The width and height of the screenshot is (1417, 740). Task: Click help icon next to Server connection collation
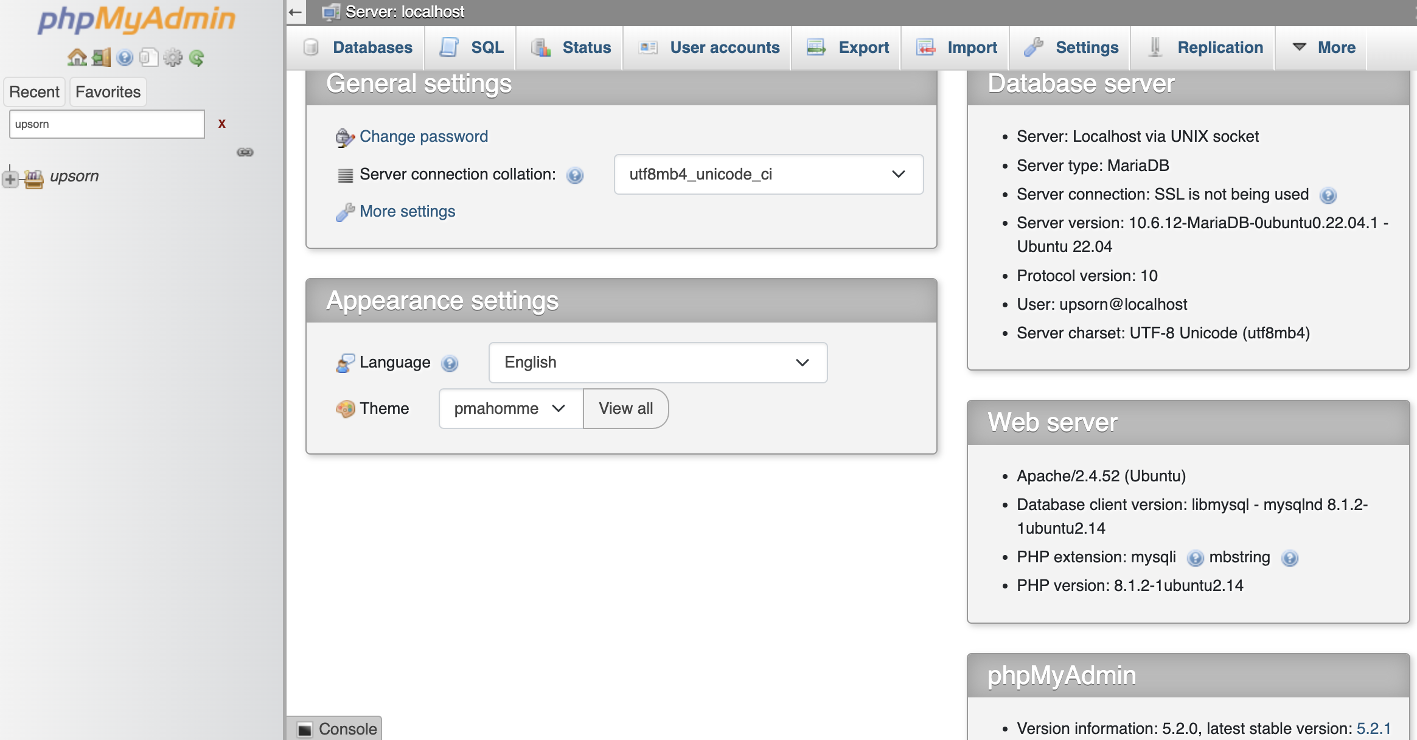[575, 175]
